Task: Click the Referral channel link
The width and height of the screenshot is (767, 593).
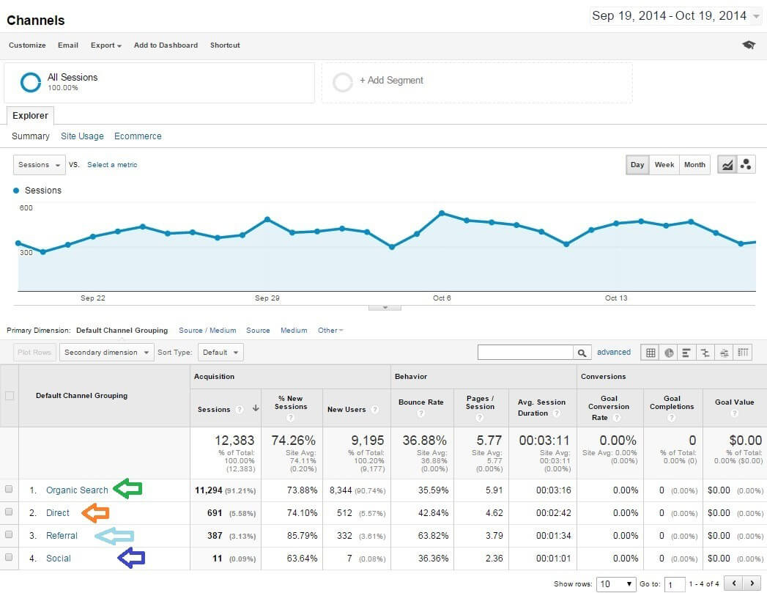Action: (x=62, y=535)
